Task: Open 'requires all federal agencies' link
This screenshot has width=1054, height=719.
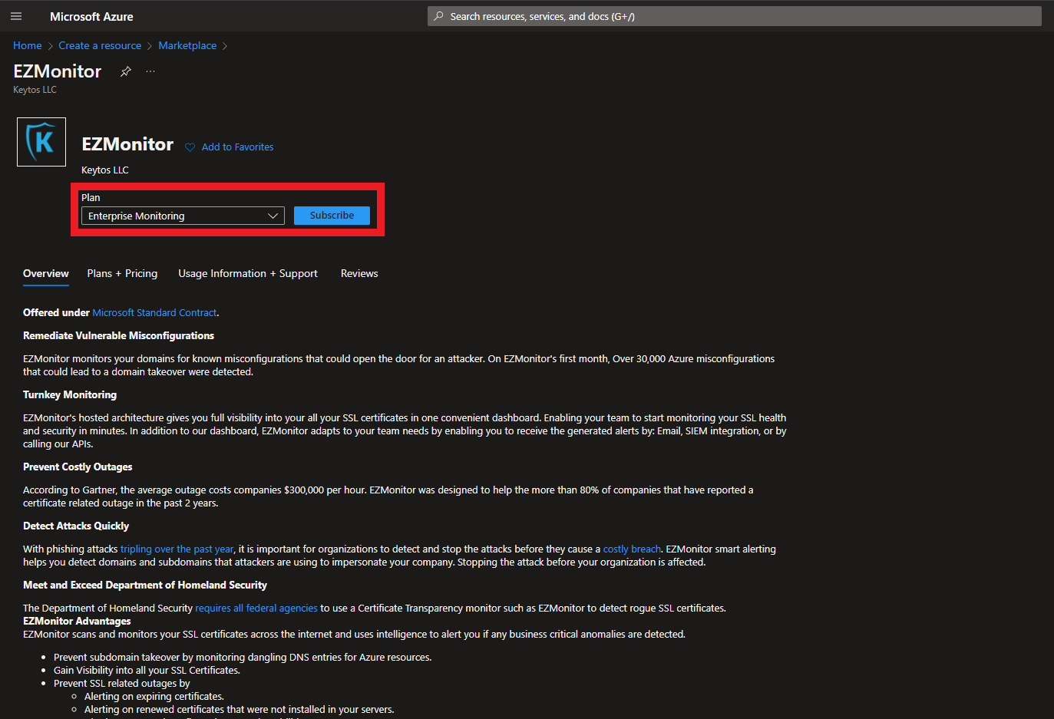Action: pos(256,609)
